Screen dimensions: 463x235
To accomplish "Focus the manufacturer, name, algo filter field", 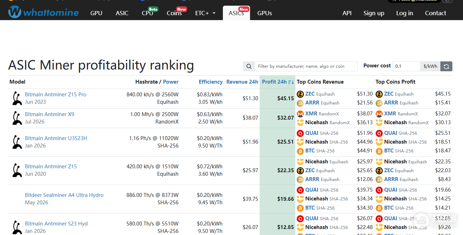I will [x=306, y=66].
